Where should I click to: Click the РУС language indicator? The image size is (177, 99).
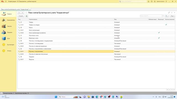pyautogui.click(x=160, y=97)
